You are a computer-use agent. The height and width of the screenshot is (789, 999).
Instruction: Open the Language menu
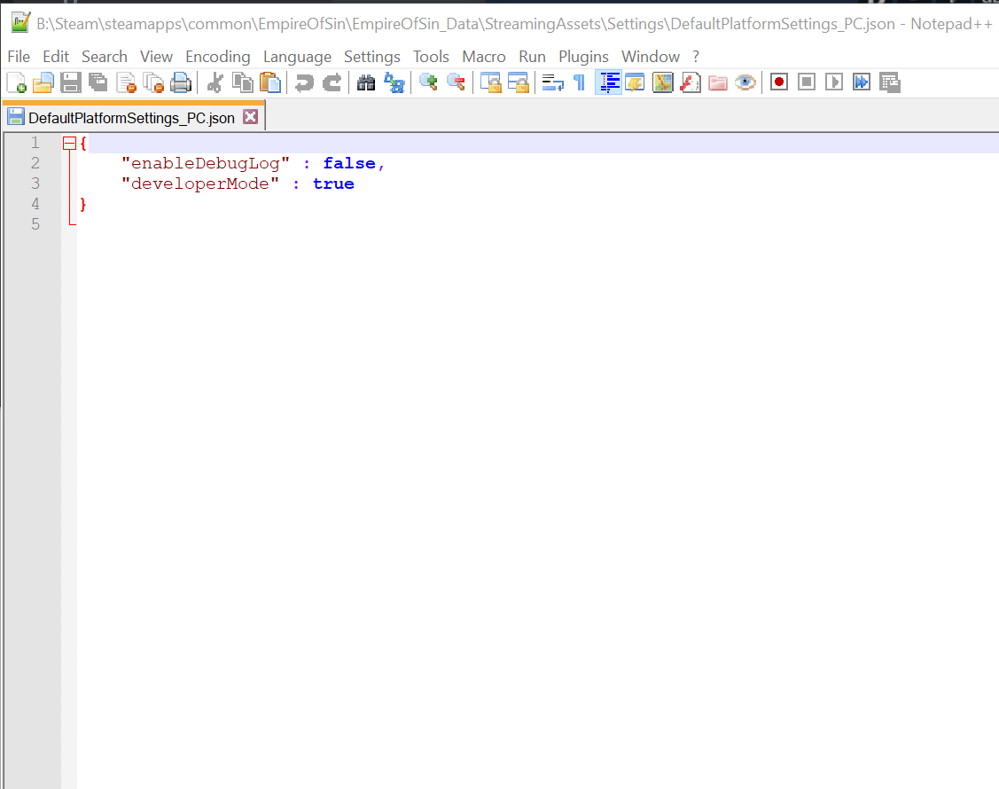click(x=298, y=57)
